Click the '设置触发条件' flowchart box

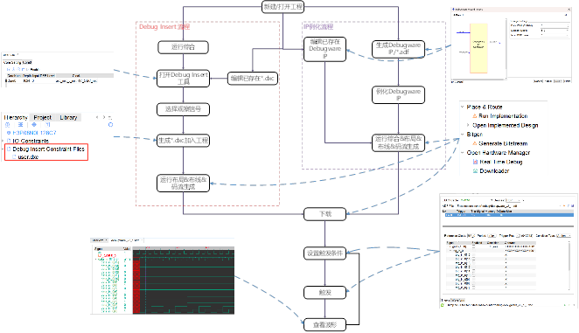click(x=325, y=253)
